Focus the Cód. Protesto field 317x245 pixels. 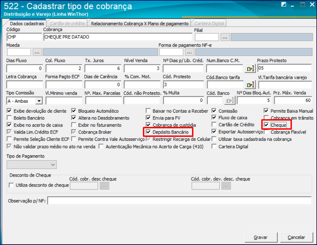(183, 84)
